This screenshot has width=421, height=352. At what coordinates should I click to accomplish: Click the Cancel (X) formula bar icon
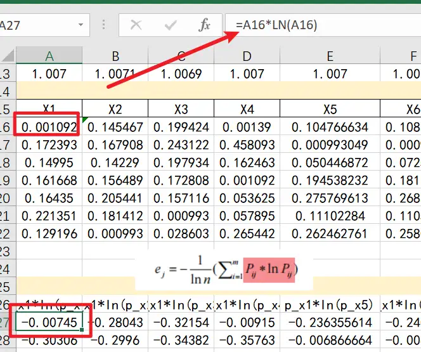click(136, 25)
